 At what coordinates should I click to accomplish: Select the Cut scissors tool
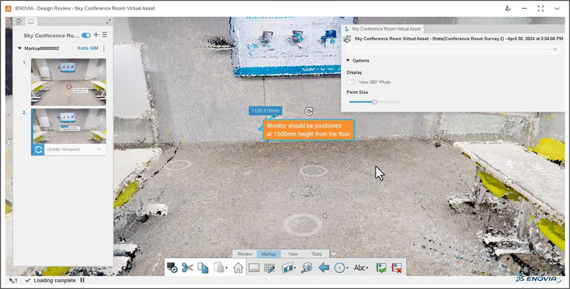188,268
